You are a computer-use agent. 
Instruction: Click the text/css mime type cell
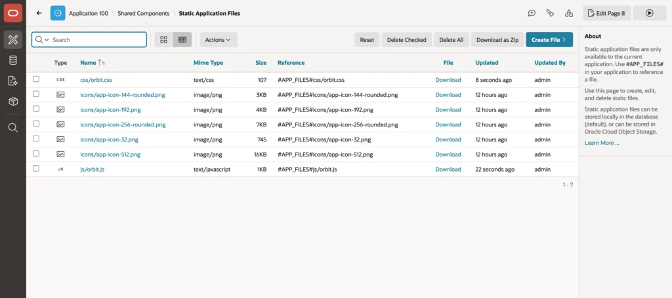tap(203, 80)
